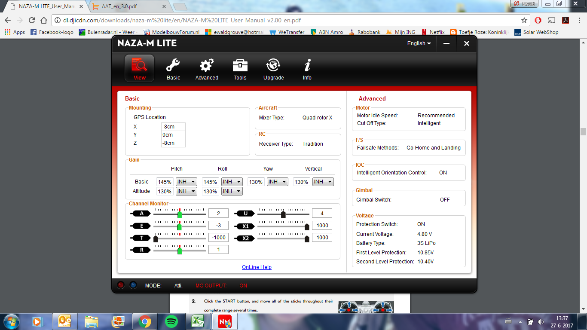587x330 pixels.
Task: Click the Opera extension icon in Chrome toolbar
Action: pyautogui.click(x=538, y=20)
